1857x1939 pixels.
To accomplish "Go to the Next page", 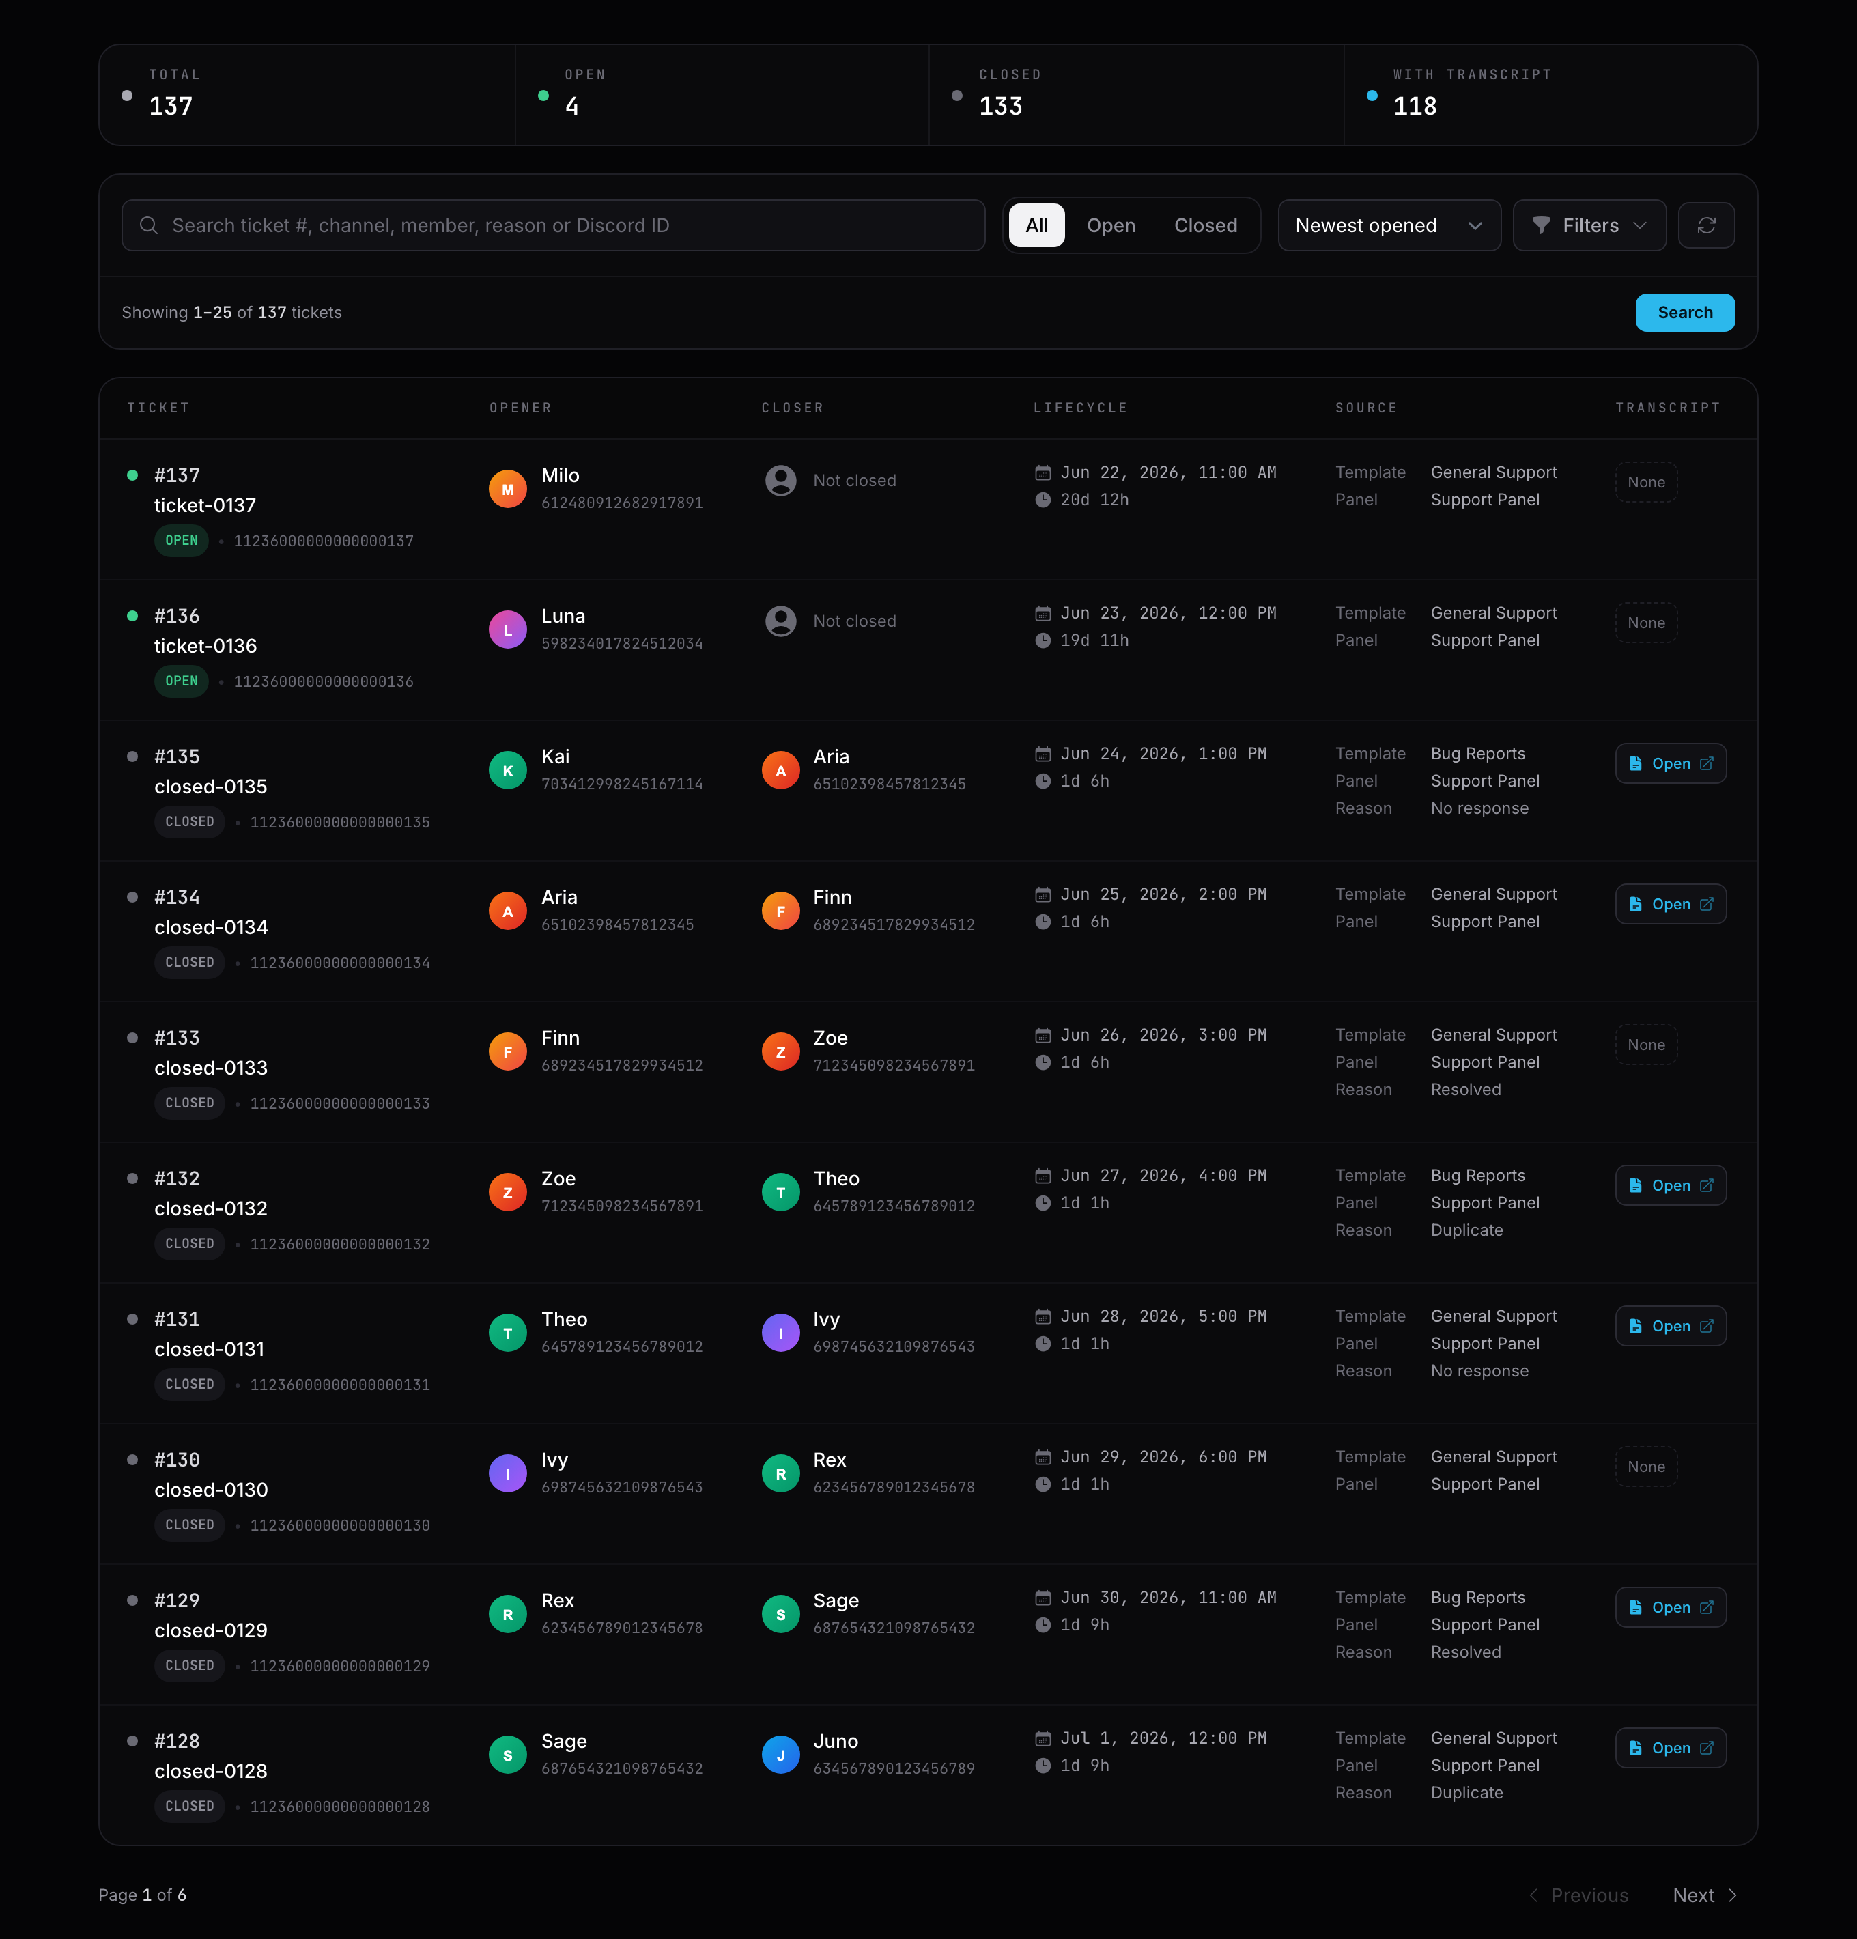I will (x=1705, y=1895).
